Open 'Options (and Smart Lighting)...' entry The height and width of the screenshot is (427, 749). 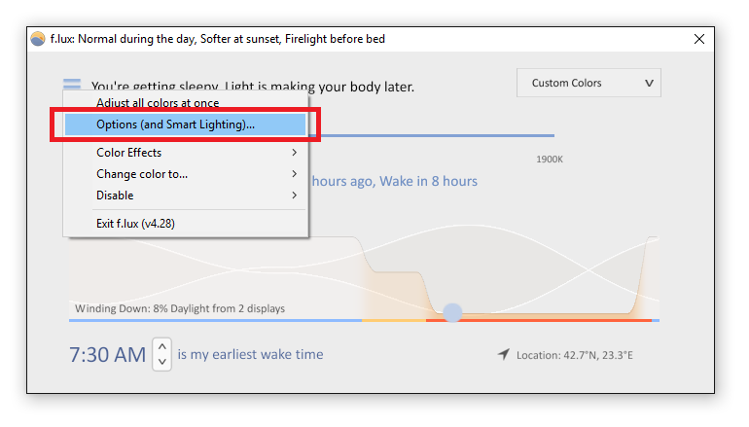186,125
